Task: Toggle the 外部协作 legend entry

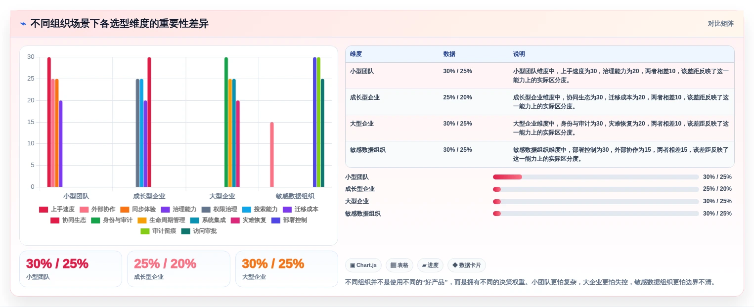Action: click(x=97, y=209)
